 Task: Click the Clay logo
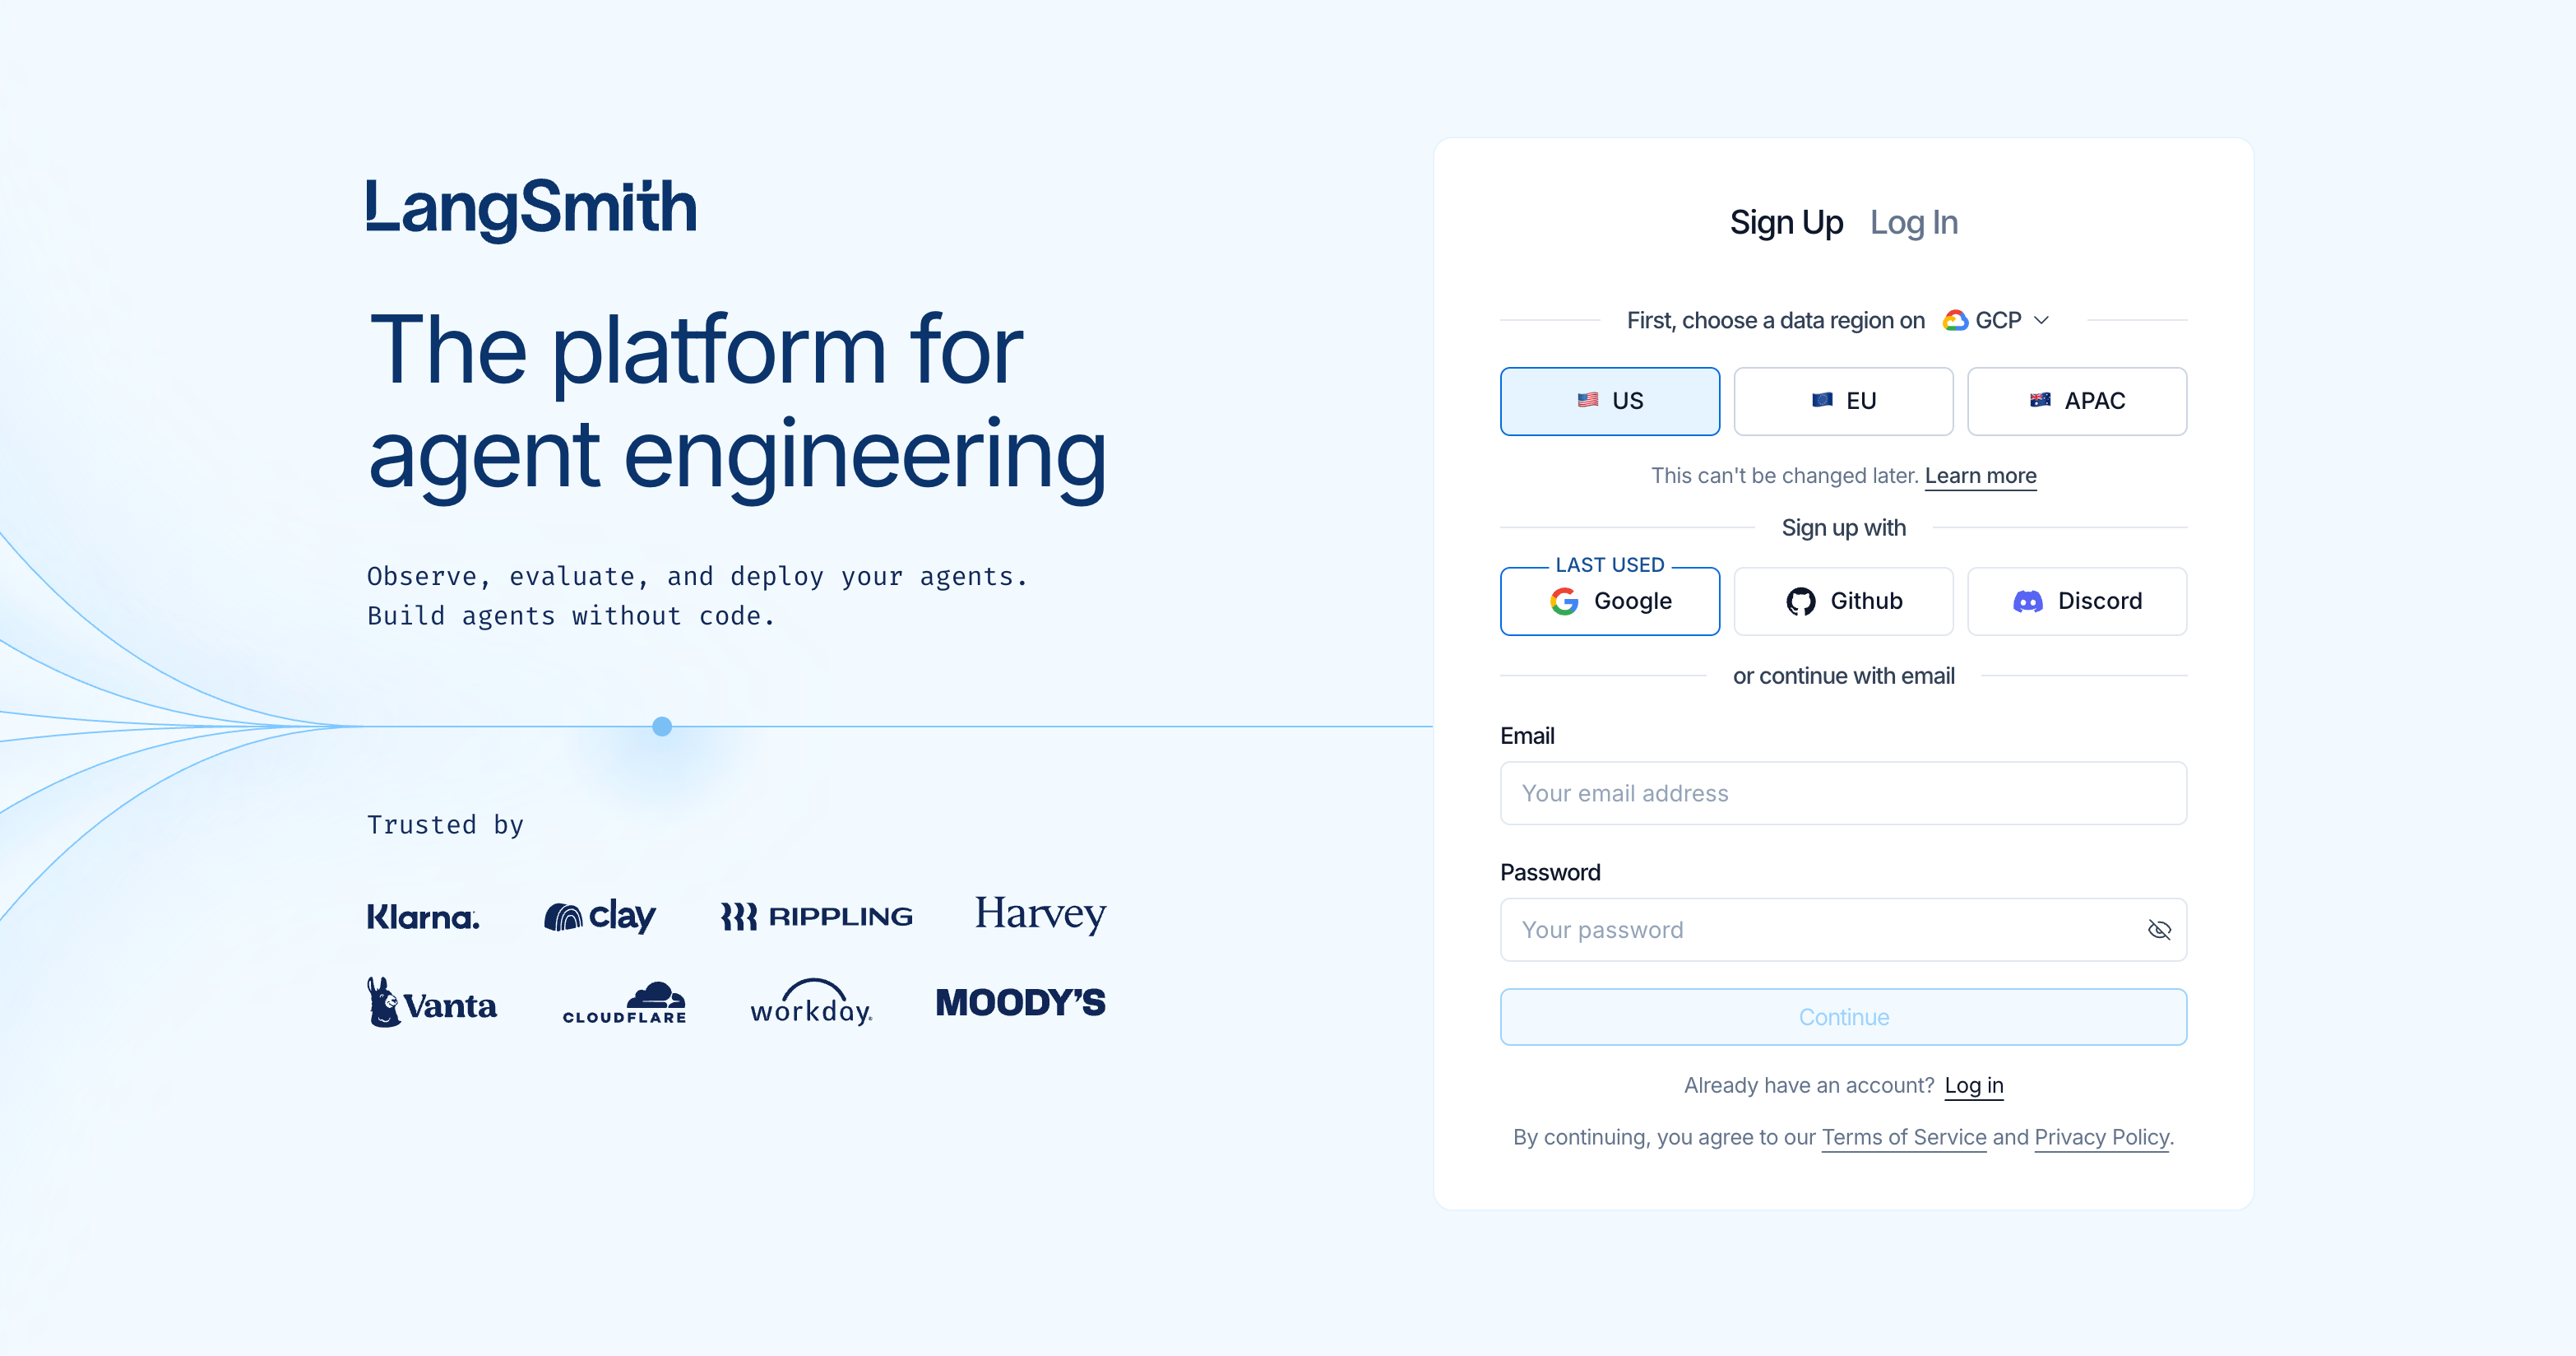[600, 916]
